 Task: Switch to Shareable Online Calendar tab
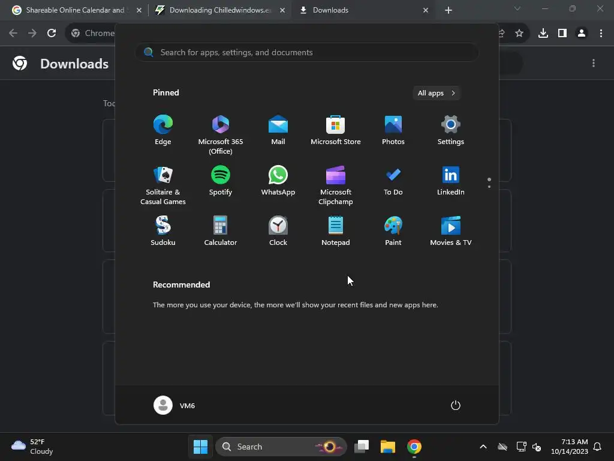pyautogui.click(x=74, y=10)
